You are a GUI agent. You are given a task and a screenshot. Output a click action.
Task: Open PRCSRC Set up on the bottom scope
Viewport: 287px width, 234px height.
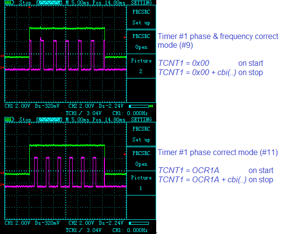141,135
